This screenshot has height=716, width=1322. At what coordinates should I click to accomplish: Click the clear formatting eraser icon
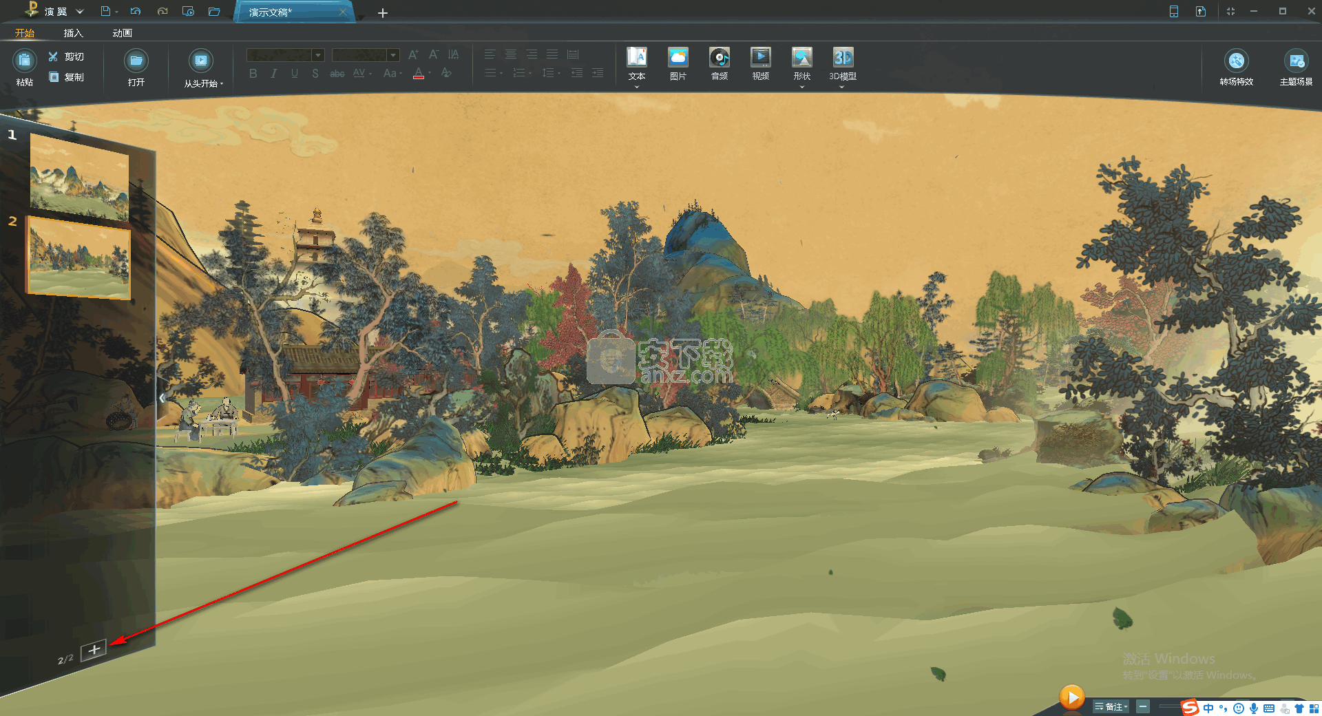(446, 72)
